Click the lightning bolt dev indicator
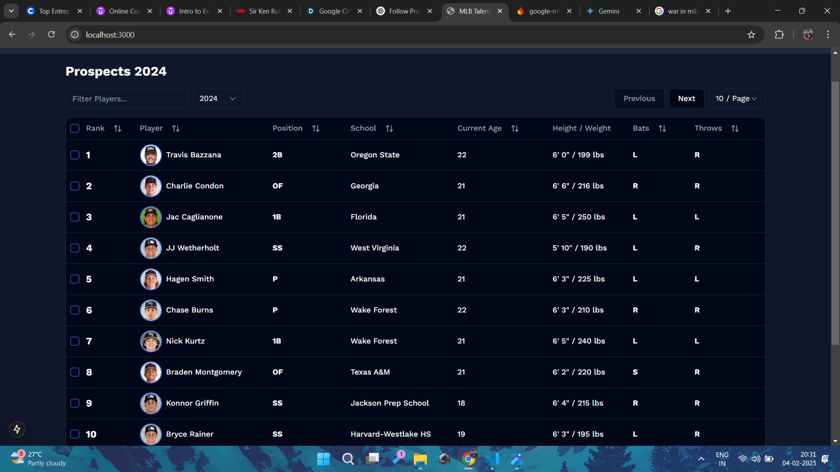 17,429
